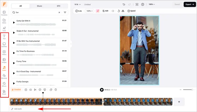
Task: Click the timeline playhead marker
Action: point(43,93)
